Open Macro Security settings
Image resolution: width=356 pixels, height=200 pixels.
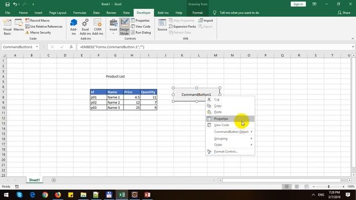(38, 32)
